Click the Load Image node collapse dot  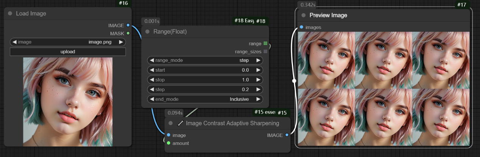10,14
